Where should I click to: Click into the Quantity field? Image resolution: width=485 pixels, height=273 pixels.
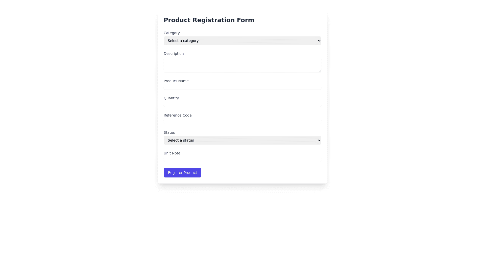click(242, 104)
